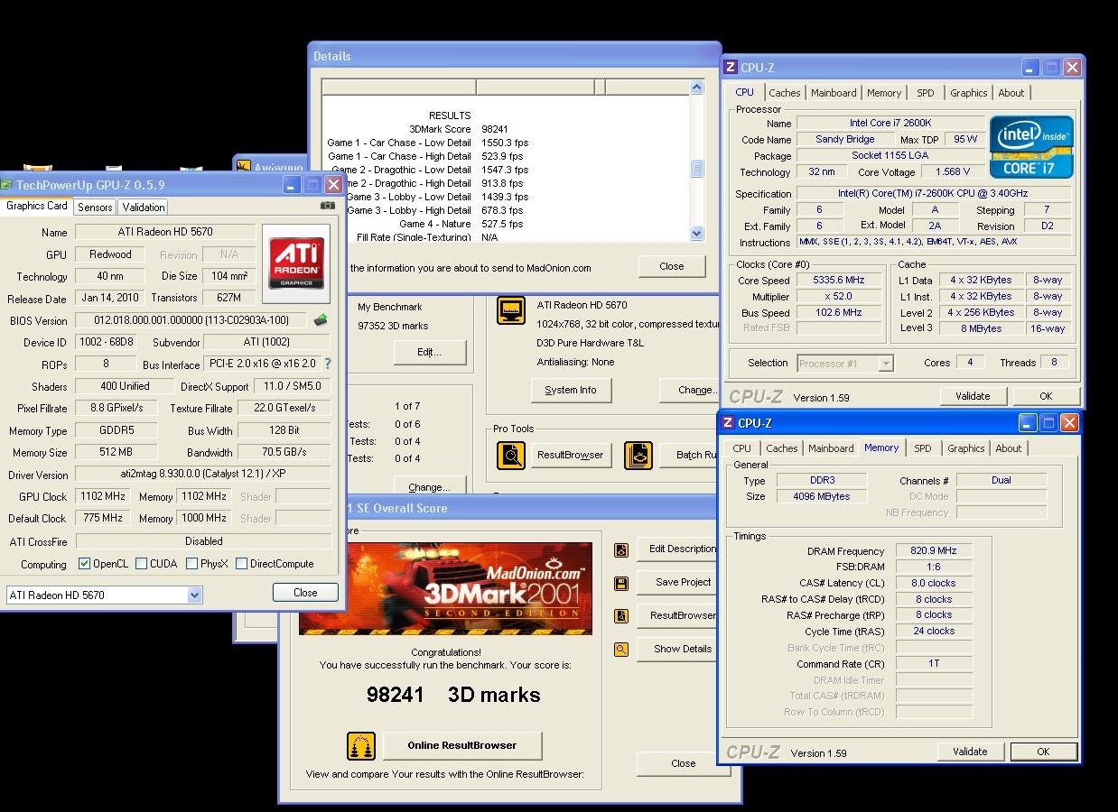Click the display adapter monitor icon
The width and height of the screenshot is (1118, 812).
coord(511,311)
